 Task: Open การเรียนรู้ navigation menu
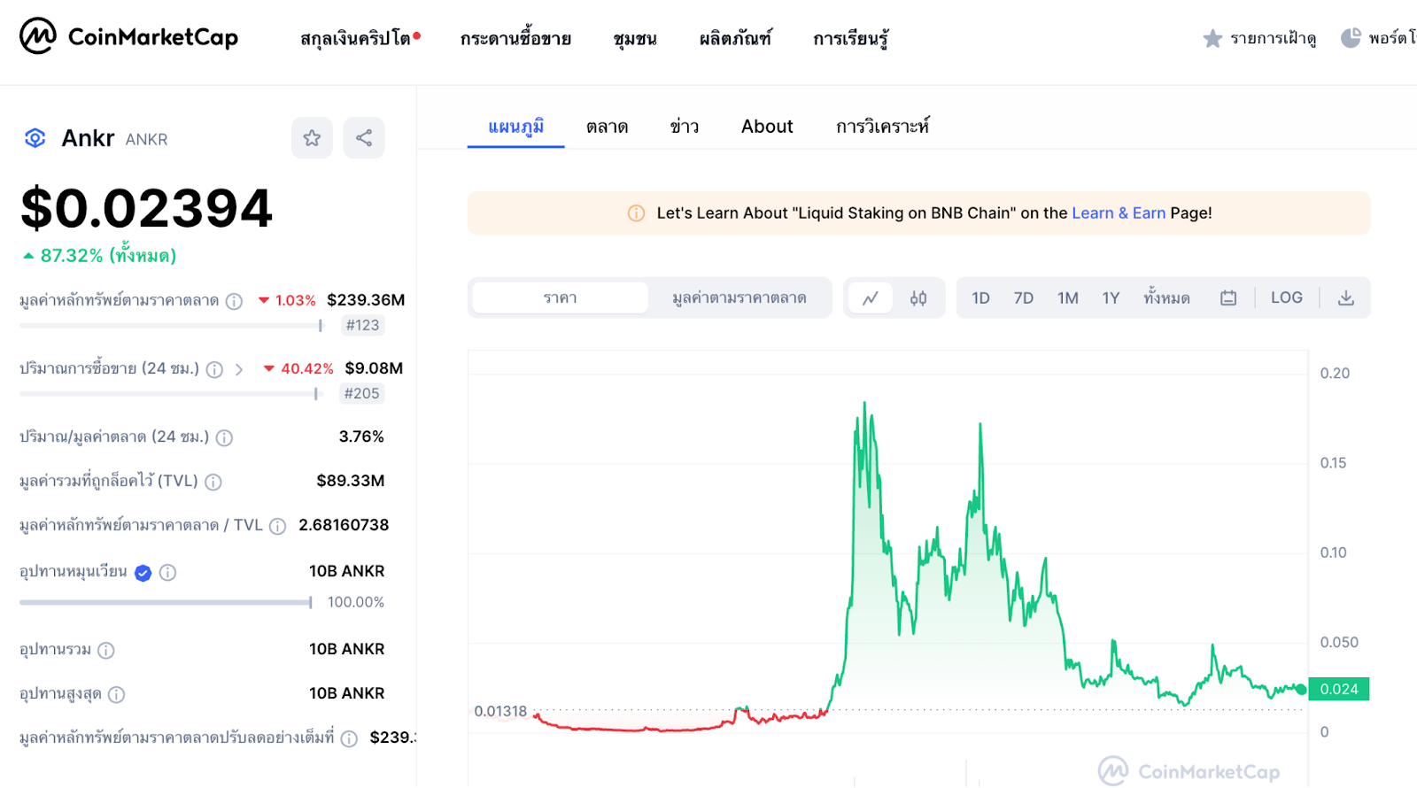click(851, 38)
